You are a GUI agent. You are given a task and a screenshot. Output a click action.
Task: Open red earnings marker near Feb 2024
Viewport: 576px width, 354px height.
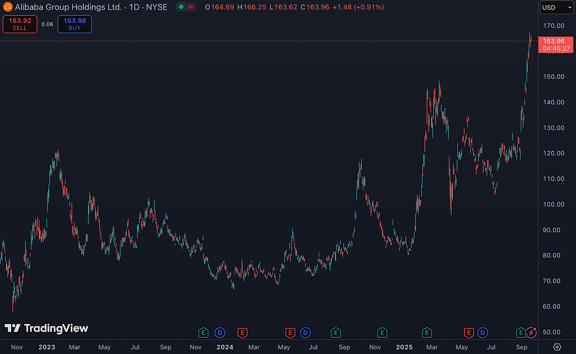242,333
